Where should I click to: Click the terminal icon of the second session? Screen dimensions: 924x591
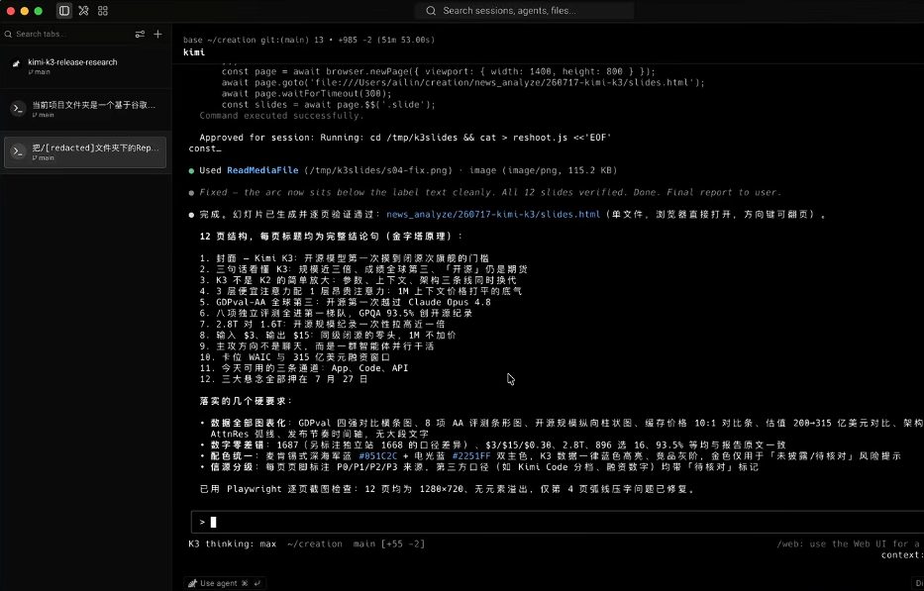point(18,109)
